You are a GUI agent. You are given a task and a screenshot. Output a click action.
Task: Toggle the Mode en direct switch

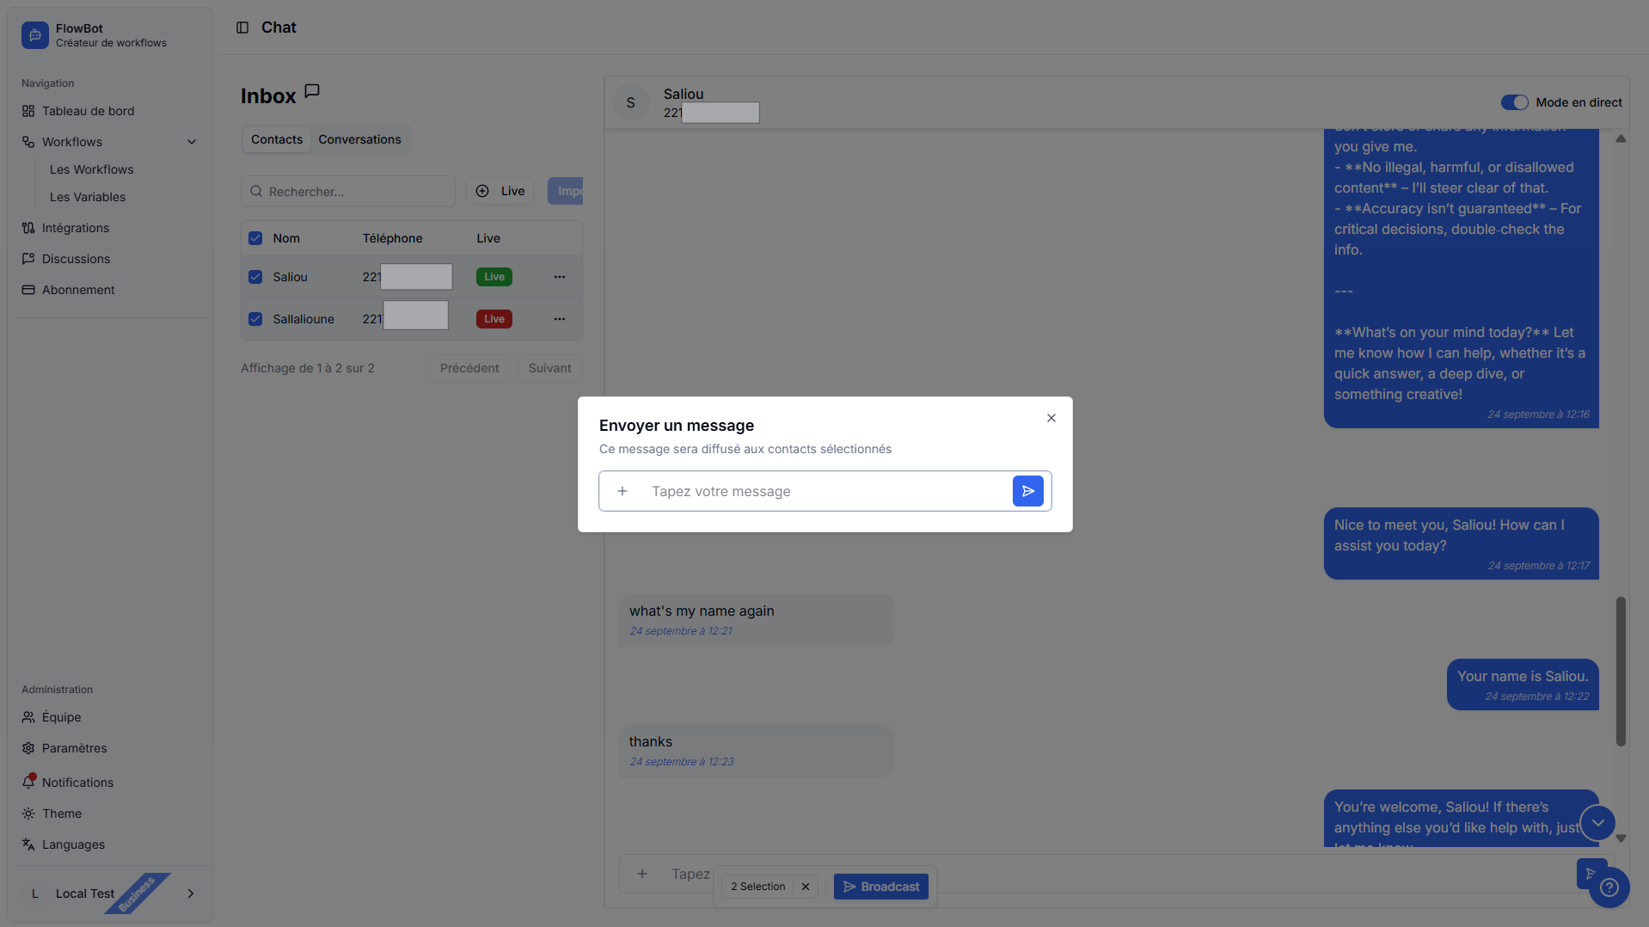(1514, 102)
